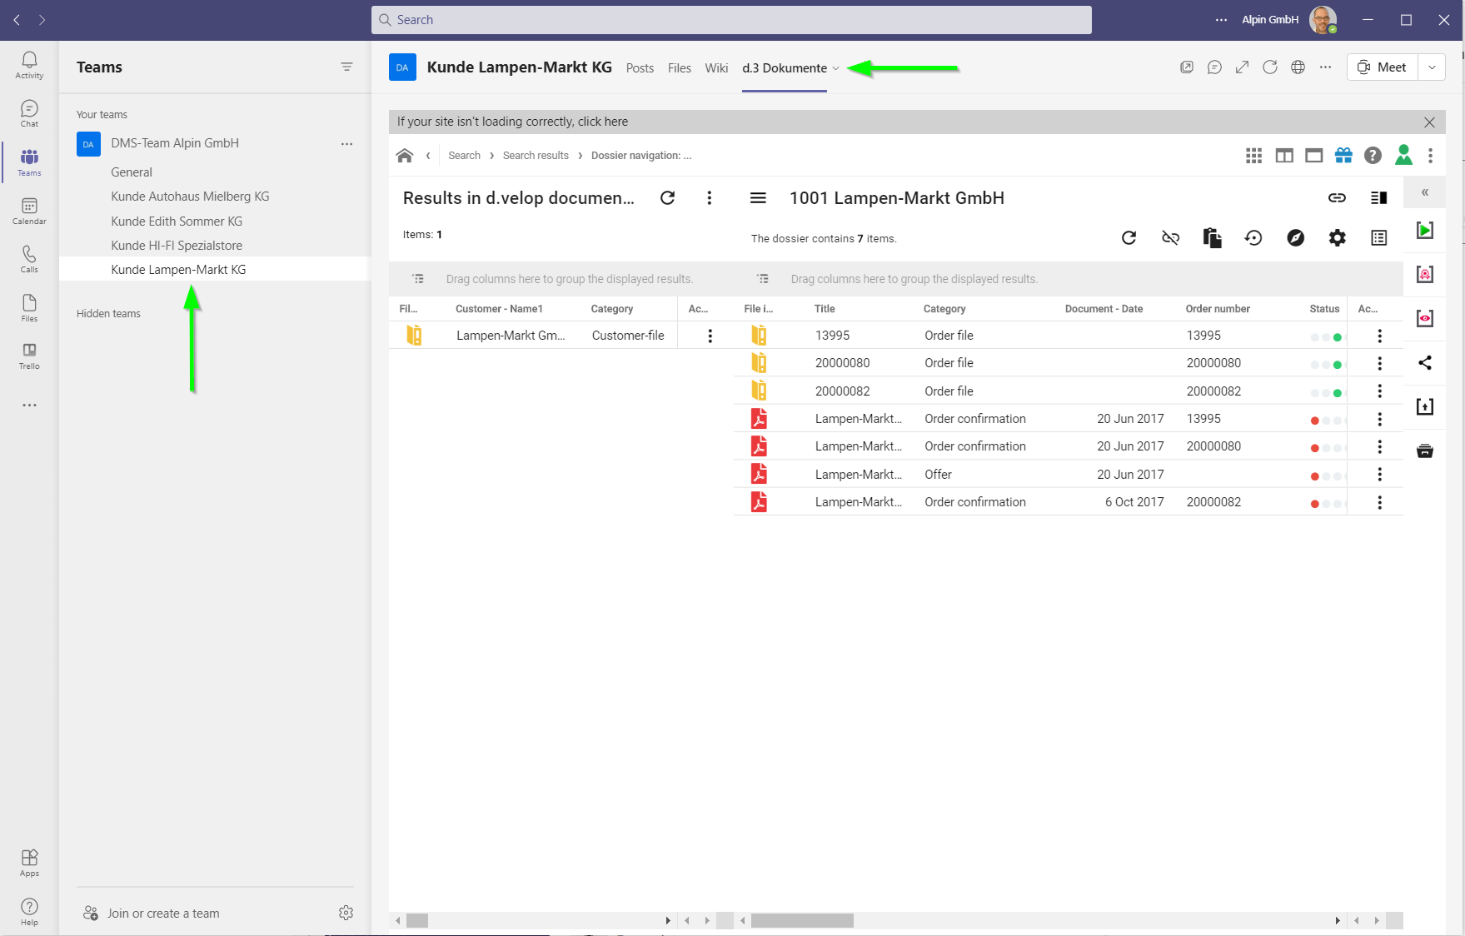Click the share icon in right panel

1425,362
